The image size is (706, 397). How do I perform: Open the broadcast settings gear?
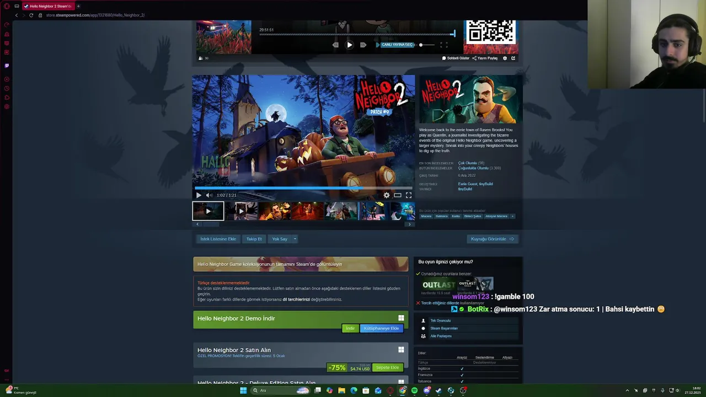coord(505,58)
